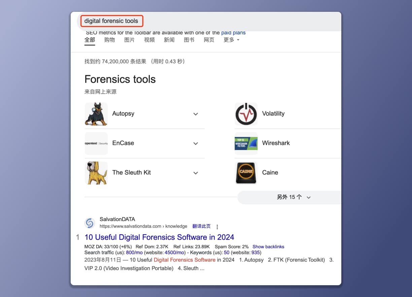Click the Volatility tool name
Image resolution: width=412 pixels, height=297 pixels.
[x=273, y=114]
